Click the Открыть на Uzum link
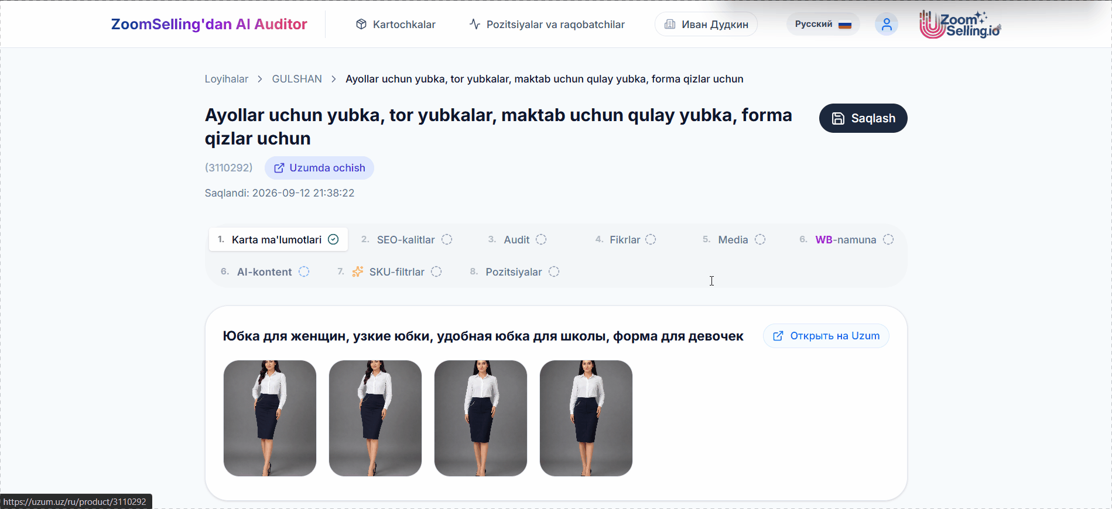Viewport: 1112px width, 509px height. click(x=826, y=336)
